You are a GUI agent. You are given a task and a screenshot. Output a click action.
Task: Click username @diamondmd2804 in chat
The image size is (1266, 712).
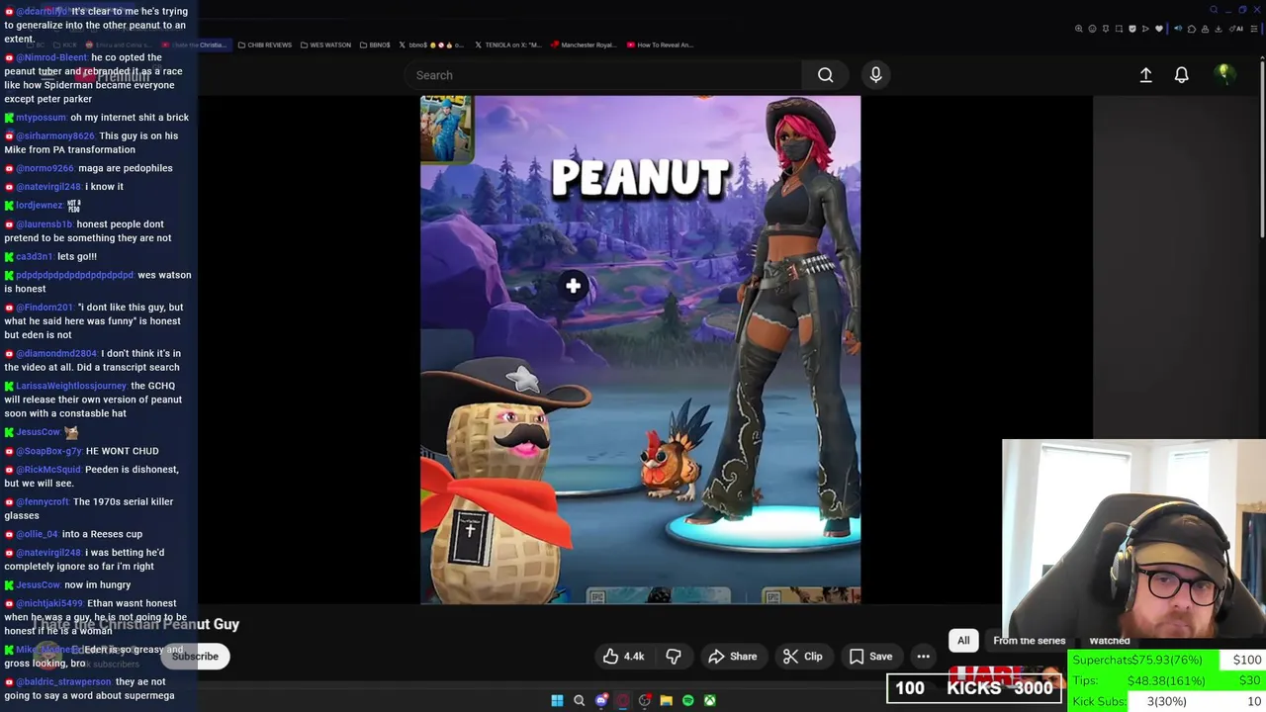tap(56, 354)
